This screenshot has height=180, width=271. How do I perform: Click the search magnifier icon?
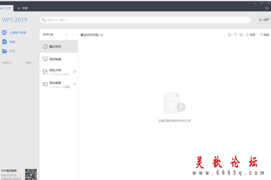point(44,20)
